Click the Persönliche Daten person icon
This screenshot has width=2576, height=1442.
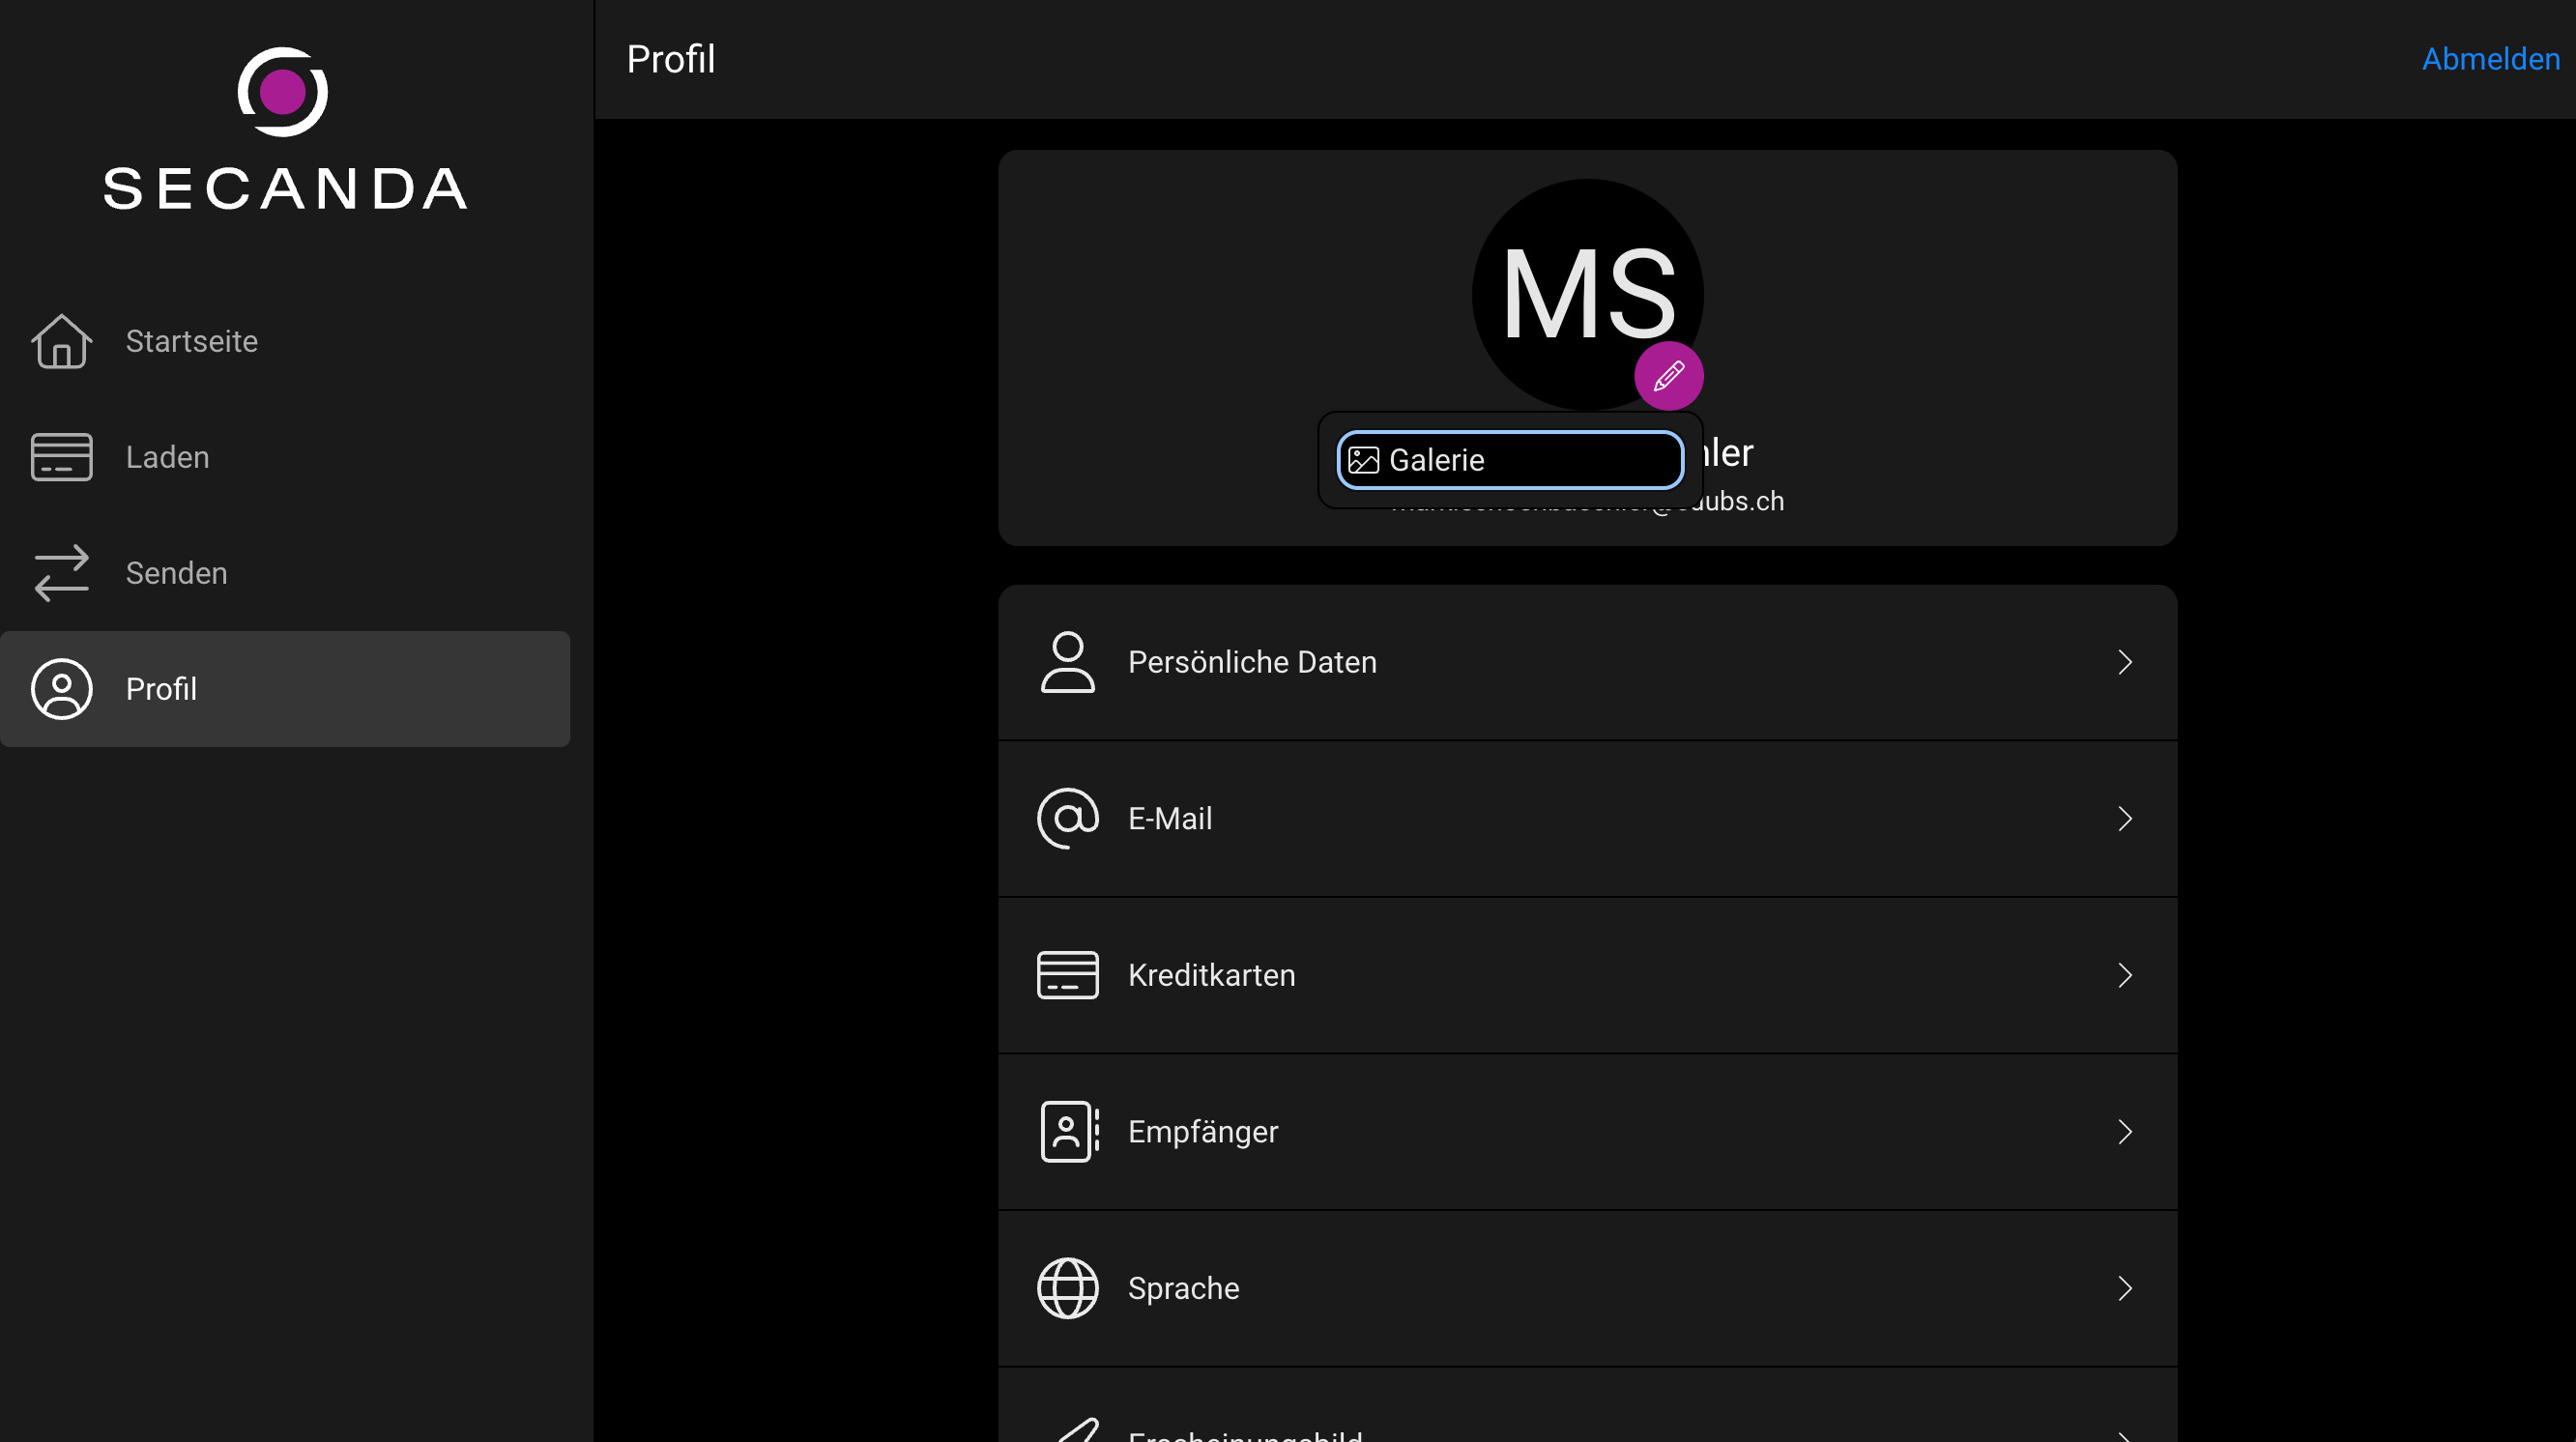(1067, 662)
